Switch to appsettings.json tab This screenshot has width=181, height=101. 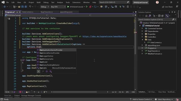(66, 12)
